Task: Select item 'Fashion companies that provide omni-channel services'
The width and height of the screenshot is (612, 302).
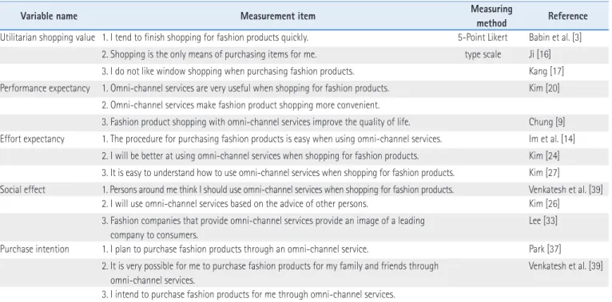Action: (263, 228)
